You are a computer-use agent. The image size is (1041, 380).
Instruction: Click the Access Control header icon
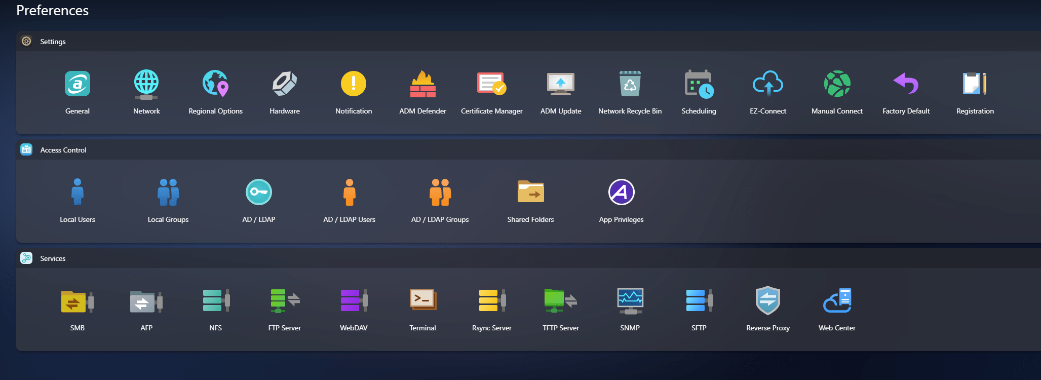point(26,149)
